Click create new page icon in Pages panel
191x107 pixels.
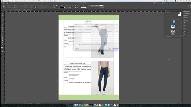[178, 36]
